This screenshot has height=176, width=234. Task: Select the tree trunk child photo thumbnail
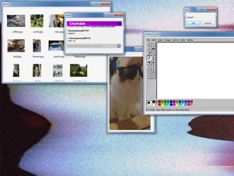tap(37, 70)
